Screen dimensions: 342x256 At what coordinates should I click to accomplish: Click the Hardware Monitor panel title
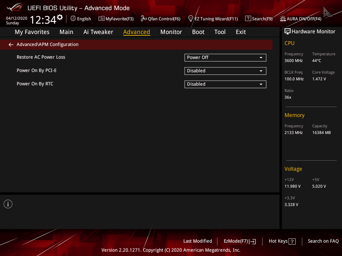coord(313,32)
